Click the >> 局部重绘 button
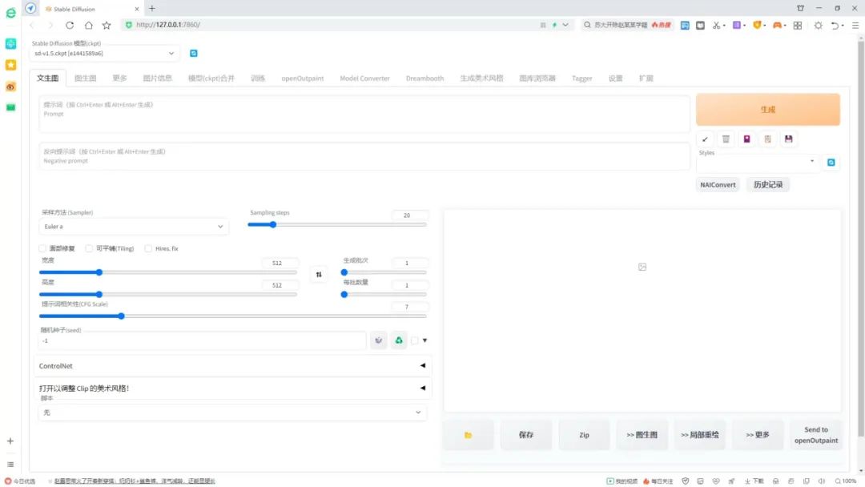Viewport: 865px width, 487px height. coord(700,435)
